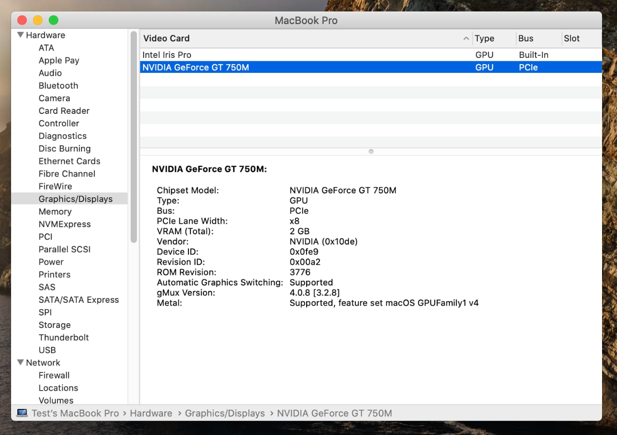Open the Bluetooth hardware section

58,85
